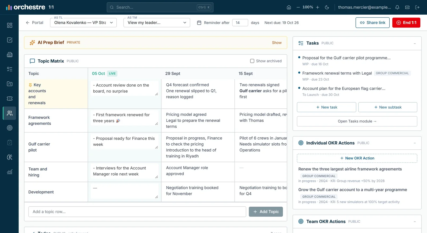Click the Individual OKR Actions target icon

[301, 143]
